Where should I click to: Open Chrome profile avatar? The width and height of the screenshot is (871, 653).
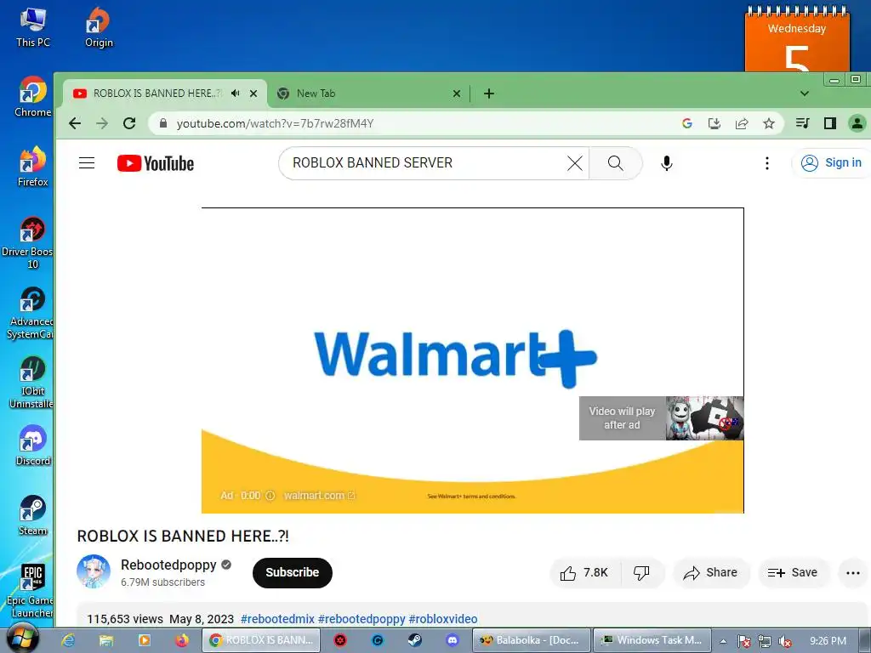[857, 123]
